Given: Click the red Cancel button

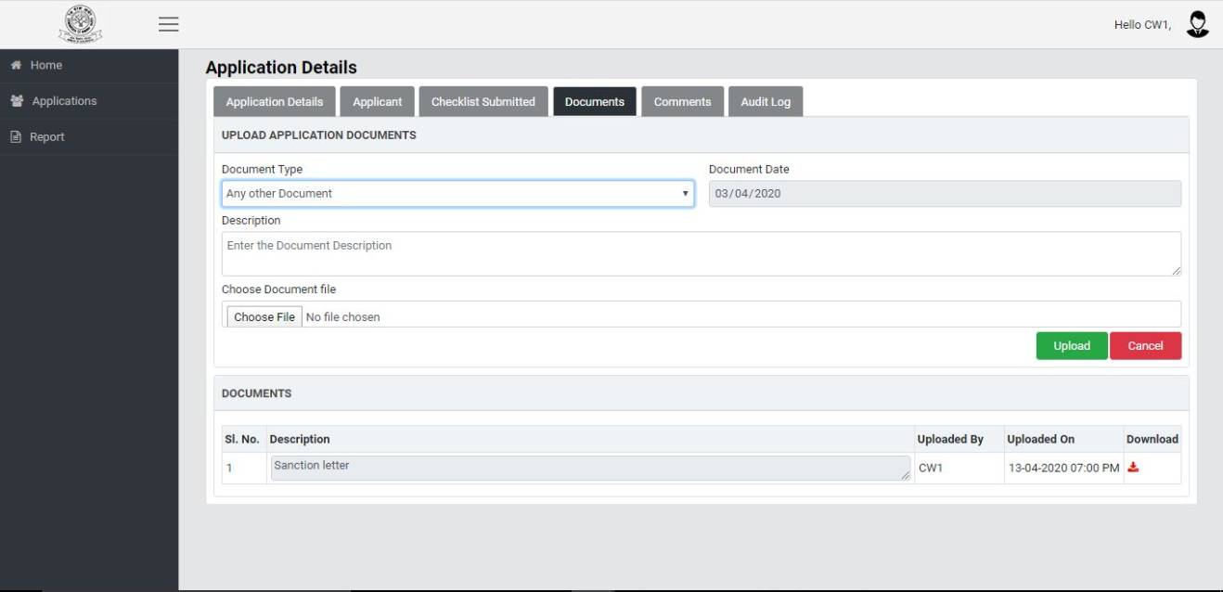Looking at the screenshot, I should click(x=1145, y=346).
